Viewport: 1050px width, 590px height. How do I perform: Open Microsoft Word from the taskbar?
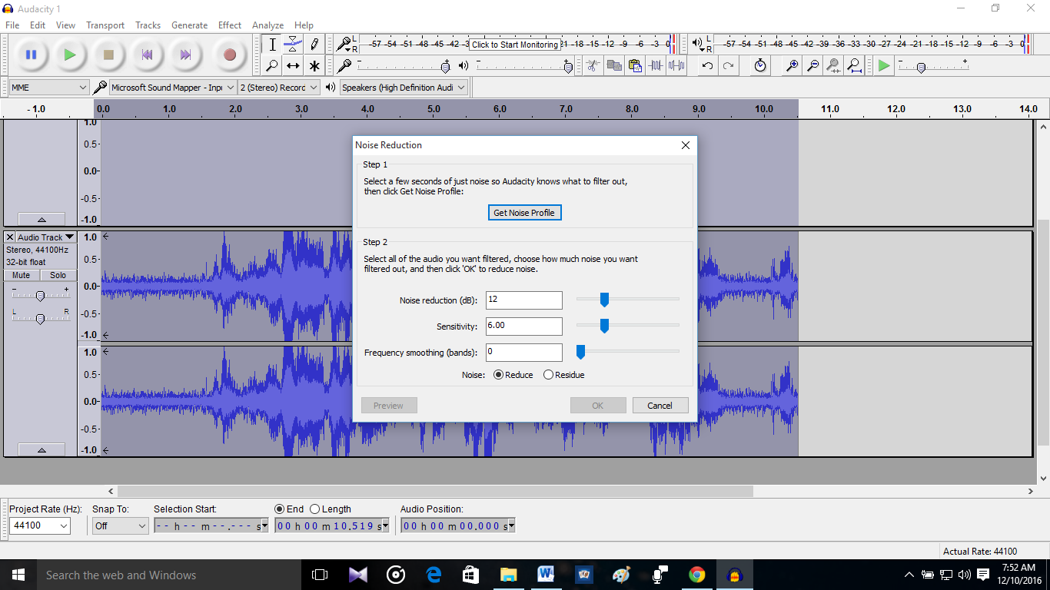point(546,575)
